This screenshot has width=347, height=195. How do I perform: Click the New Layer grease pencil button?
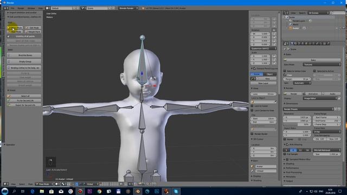[264, 83]
